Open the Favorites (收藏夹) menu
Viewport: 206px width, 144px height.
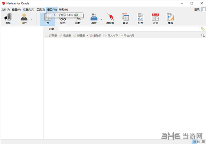click(x=28, y=10)
